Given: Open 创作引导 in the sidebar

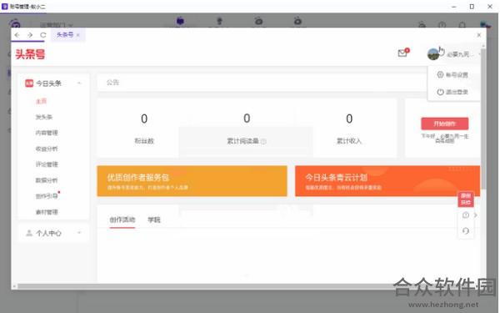Looking at the screenshot, I should click(47, 196).
